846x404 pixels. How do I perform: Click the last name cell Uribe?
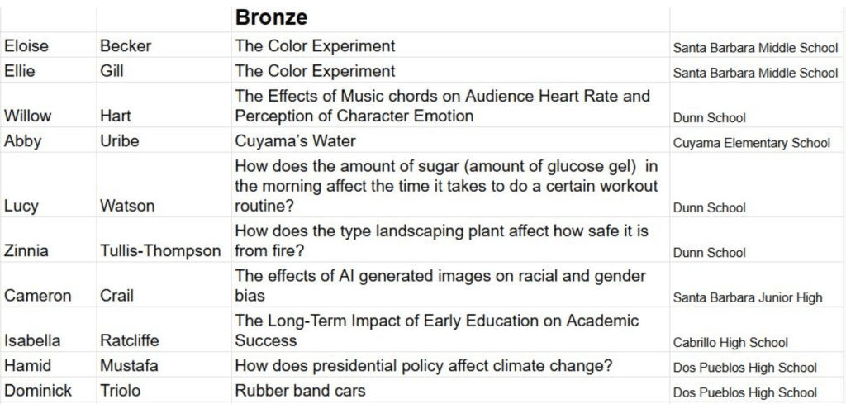tap(120, 141)
